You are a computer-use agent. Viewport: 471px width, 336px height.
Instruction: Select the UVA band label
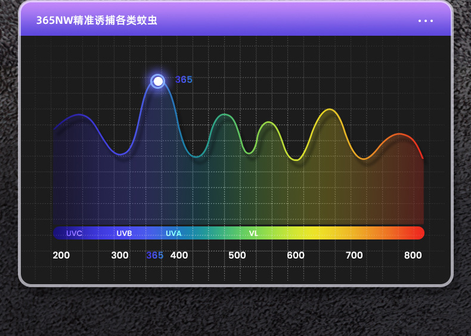point(173,234)
